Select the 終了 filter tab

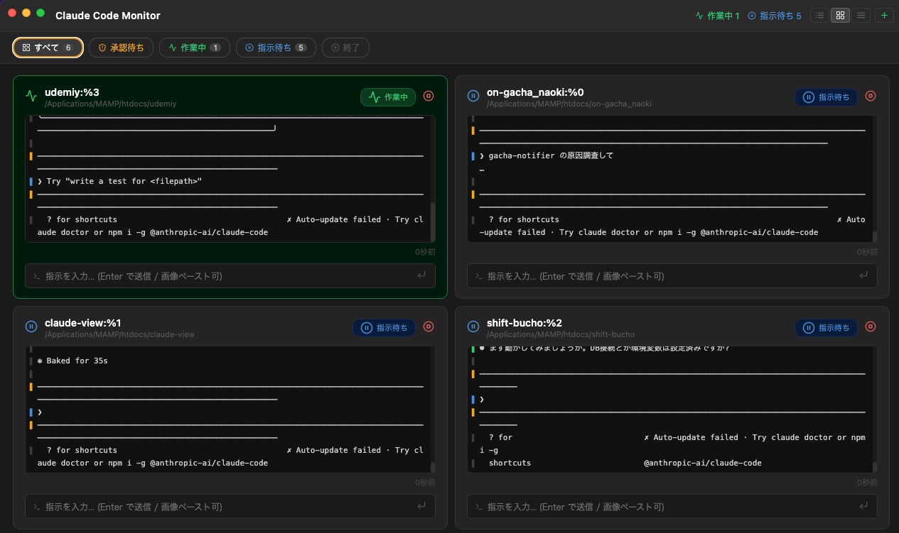click(345, 48)
